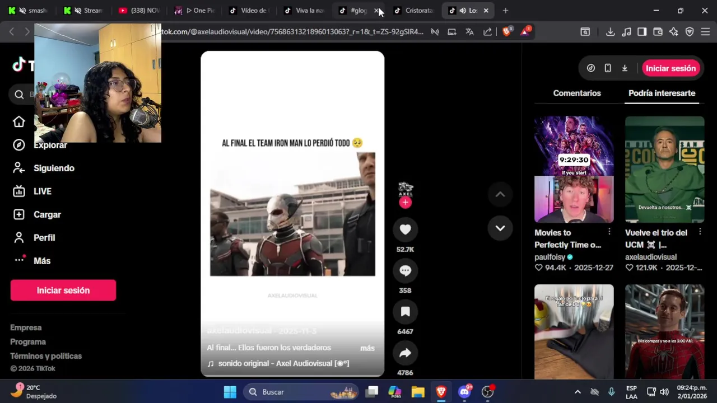Open a new browser tab
Image resolution: width=717 pixels, height=403 pixels.
505,11
